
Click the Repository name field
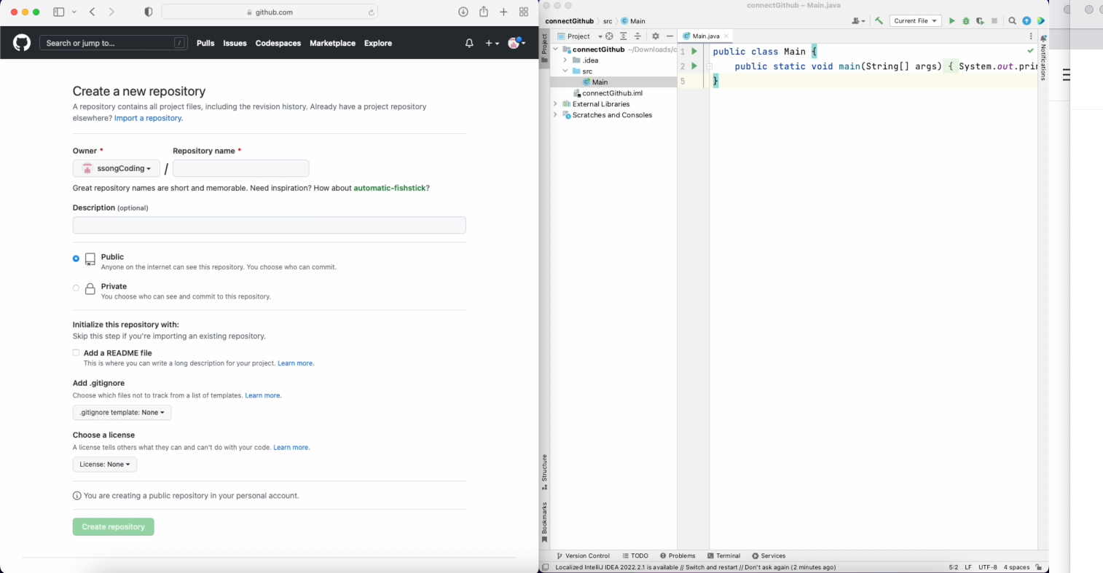[241, 168]
